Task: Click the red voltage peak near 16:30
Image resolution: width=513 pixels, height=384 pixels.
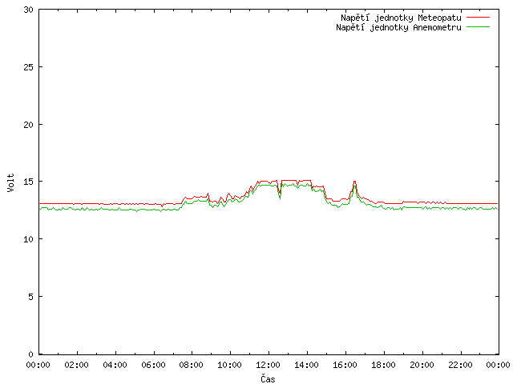Action: tap(354, 182)
